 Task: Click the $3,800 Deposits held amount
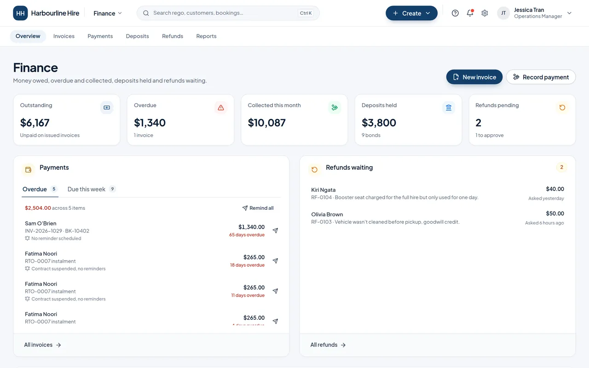point(379,123)
